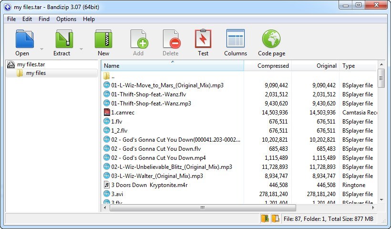The image size is (391, 229).
Task: Select my files.tar in the tree
Action: [31, 64]
